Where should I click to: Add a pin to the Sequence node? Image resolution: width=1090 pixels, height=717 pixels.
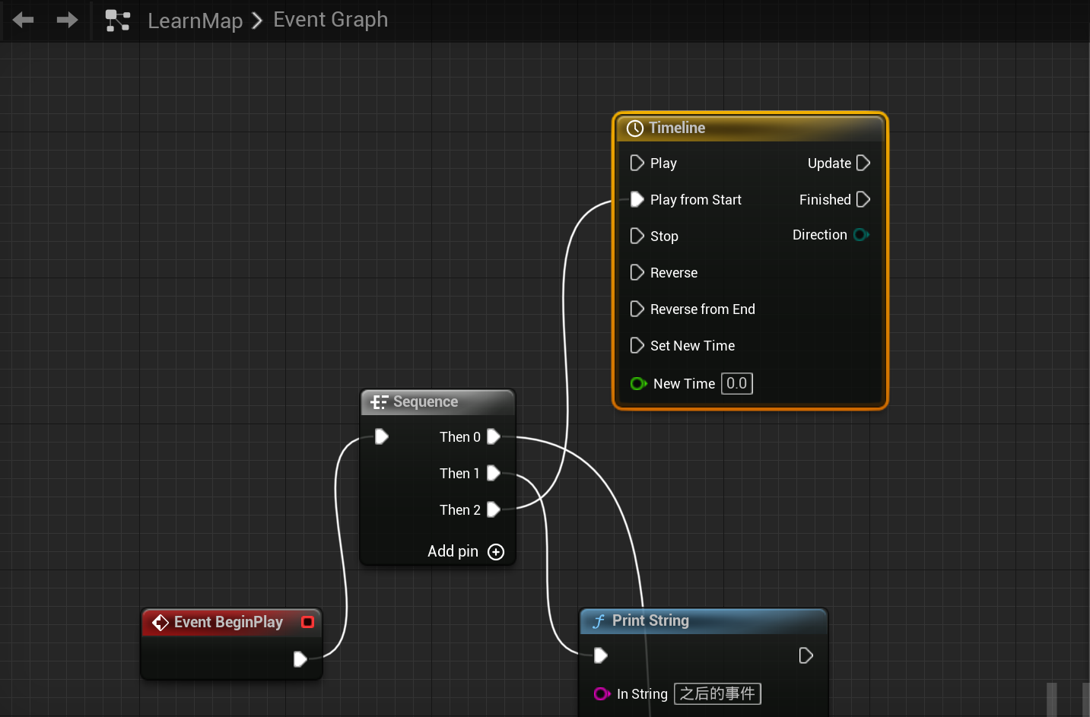[466, 551]
